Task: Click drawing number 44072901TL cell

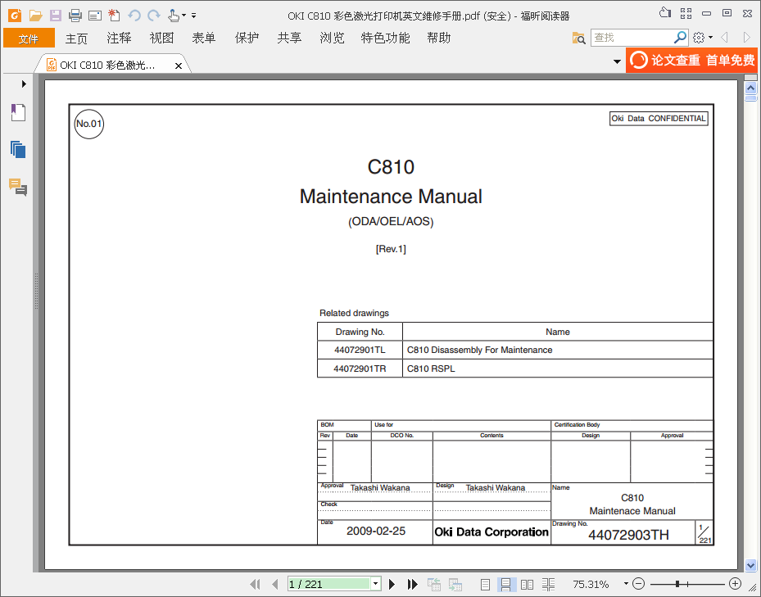Action: [x=360, y=350]
